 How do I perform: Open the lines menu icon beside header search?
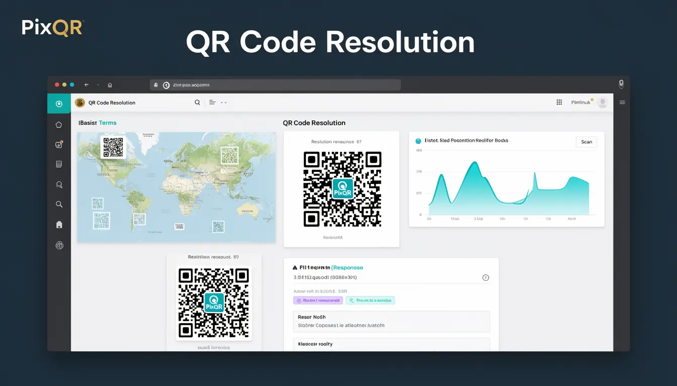(212, 102)
